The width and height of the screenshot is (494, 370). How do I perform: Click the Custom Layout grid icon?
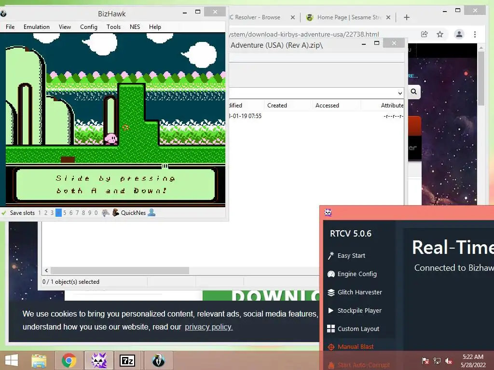pos(331,329)
